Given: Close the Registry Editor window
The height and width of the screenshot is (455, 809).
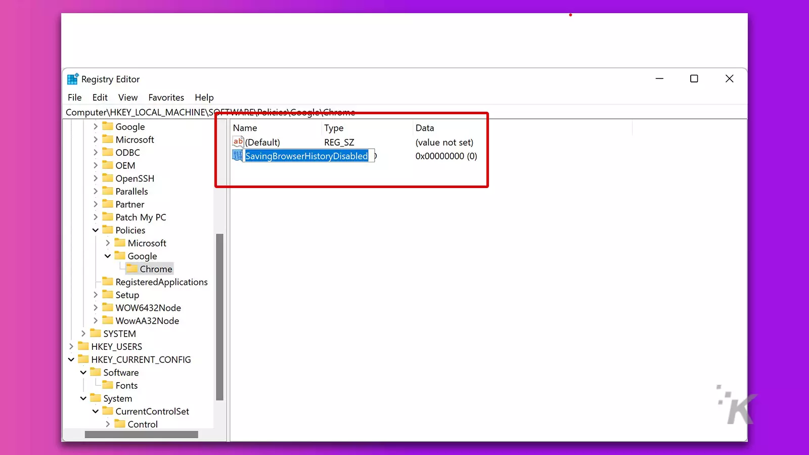Looking at the screenshot, I should coord(729,79).
